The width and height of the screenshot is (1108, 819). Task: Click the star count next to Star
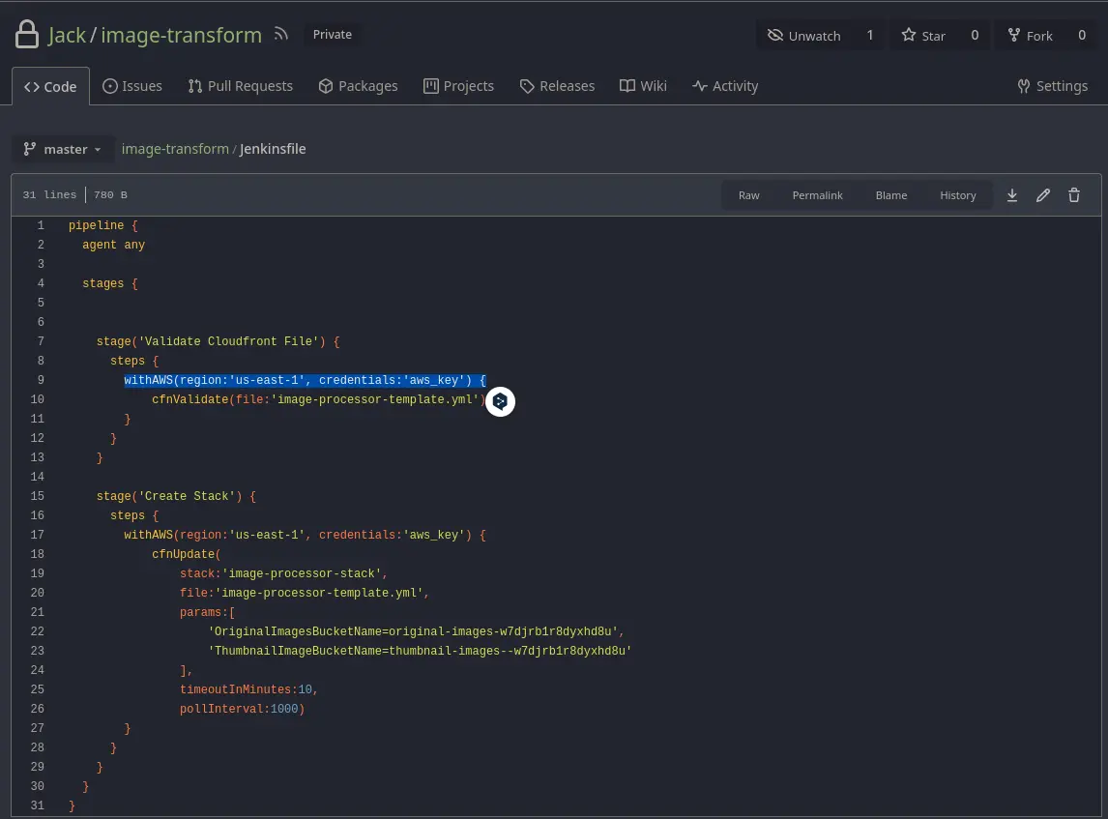(x=975, y=36)
